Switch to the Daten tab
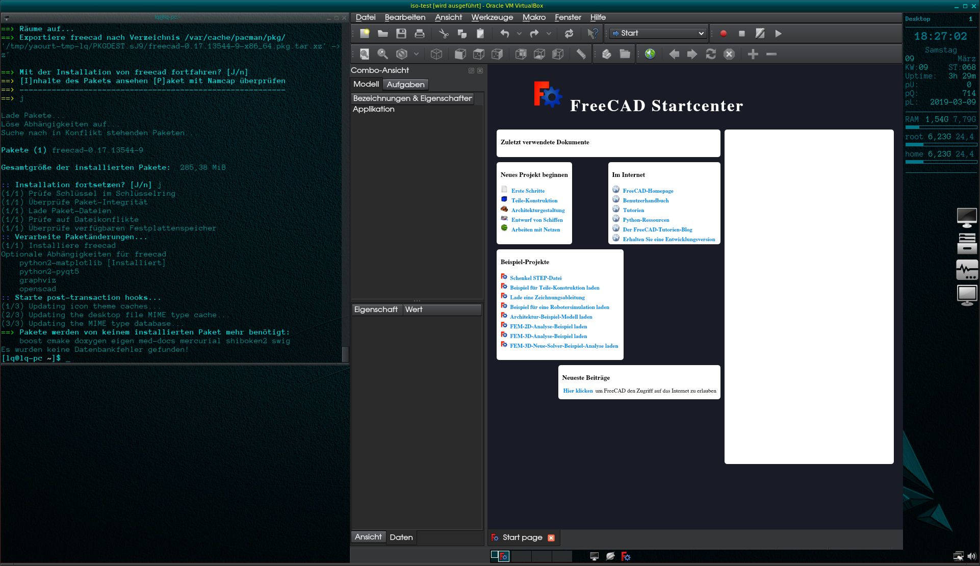 coord(401,537)
